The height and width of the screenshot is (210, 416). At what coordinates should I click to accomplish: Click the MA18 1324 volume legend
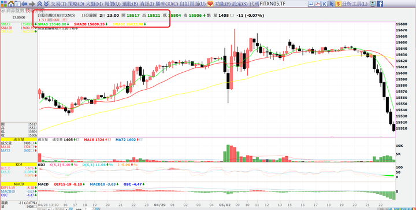(x=98, y=139)
